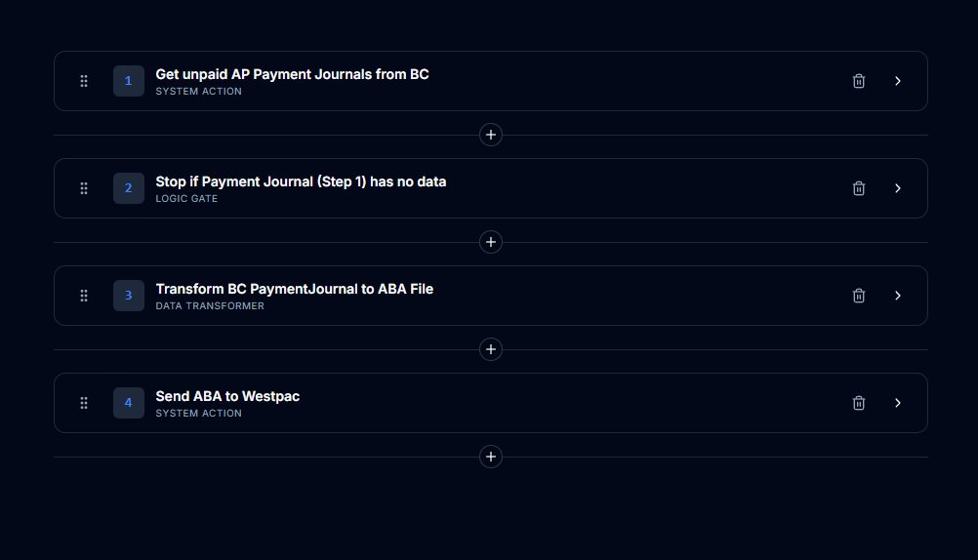The width and height of the screenshot is (978, 560).
Task: Grab drag handle of Get unpaid AP Payment Journals
Action: [x=84, y=81]
